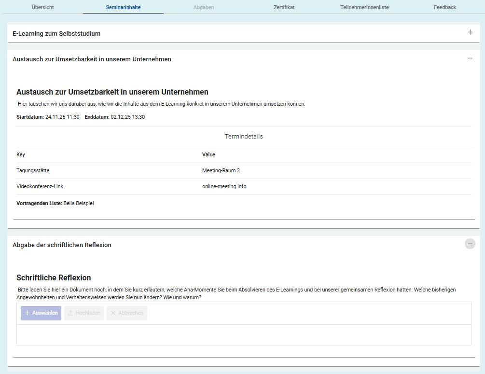Click the Key column header

click(x=21, y=155)
